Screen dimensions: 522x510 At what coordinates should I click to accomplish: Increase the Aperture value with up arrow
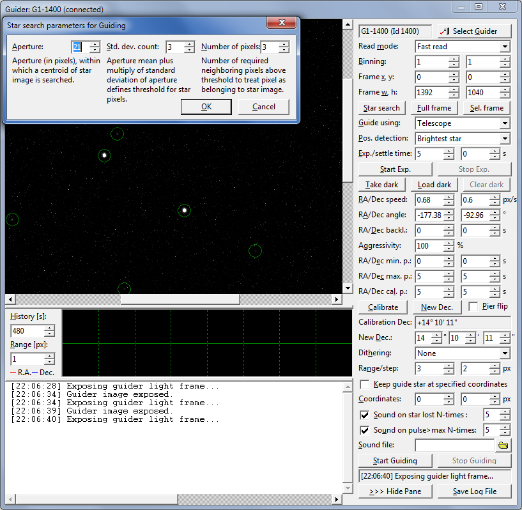(95, 44)
